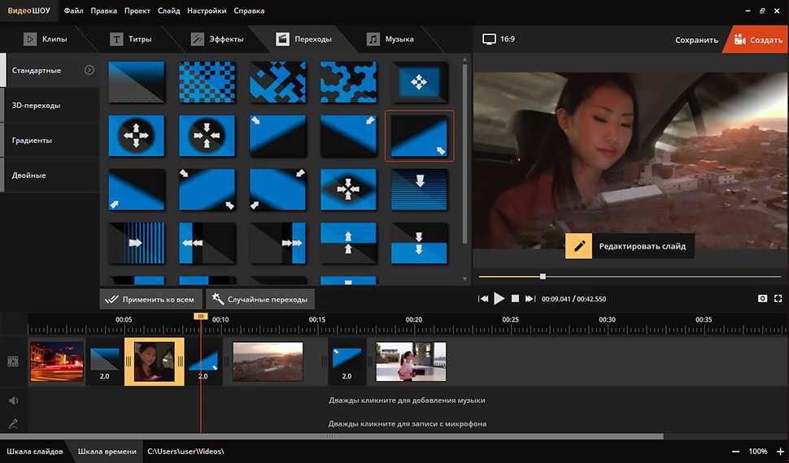This screenshot has height=463, width=789.
Task: Expand the Стандартные category arrow
Action: click(x=89, y=71)
